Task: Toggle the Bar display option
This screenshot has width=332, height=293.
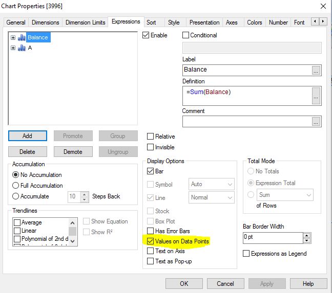Action: click(150, 171)
